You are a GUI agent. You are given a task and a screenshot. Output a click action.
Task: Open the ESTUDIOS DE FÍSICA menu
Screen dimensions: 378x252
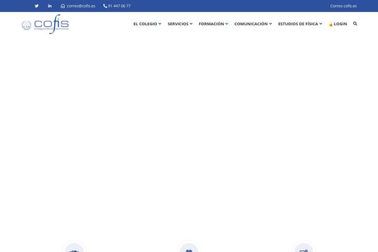point(298,24)
